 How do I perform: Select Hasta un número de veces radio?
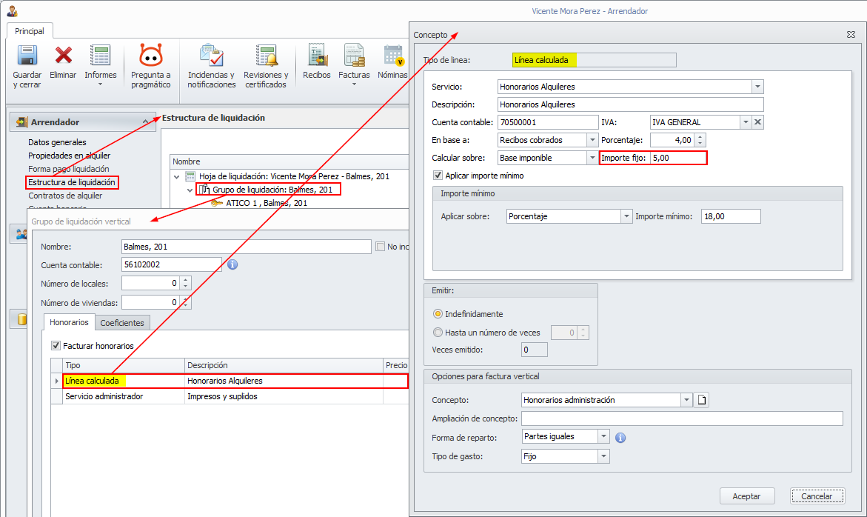point(438,333)
